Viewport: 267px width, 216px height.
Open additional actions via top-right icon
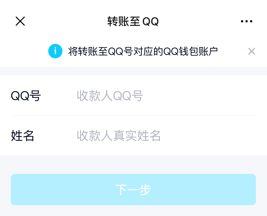tap(247, 21)
